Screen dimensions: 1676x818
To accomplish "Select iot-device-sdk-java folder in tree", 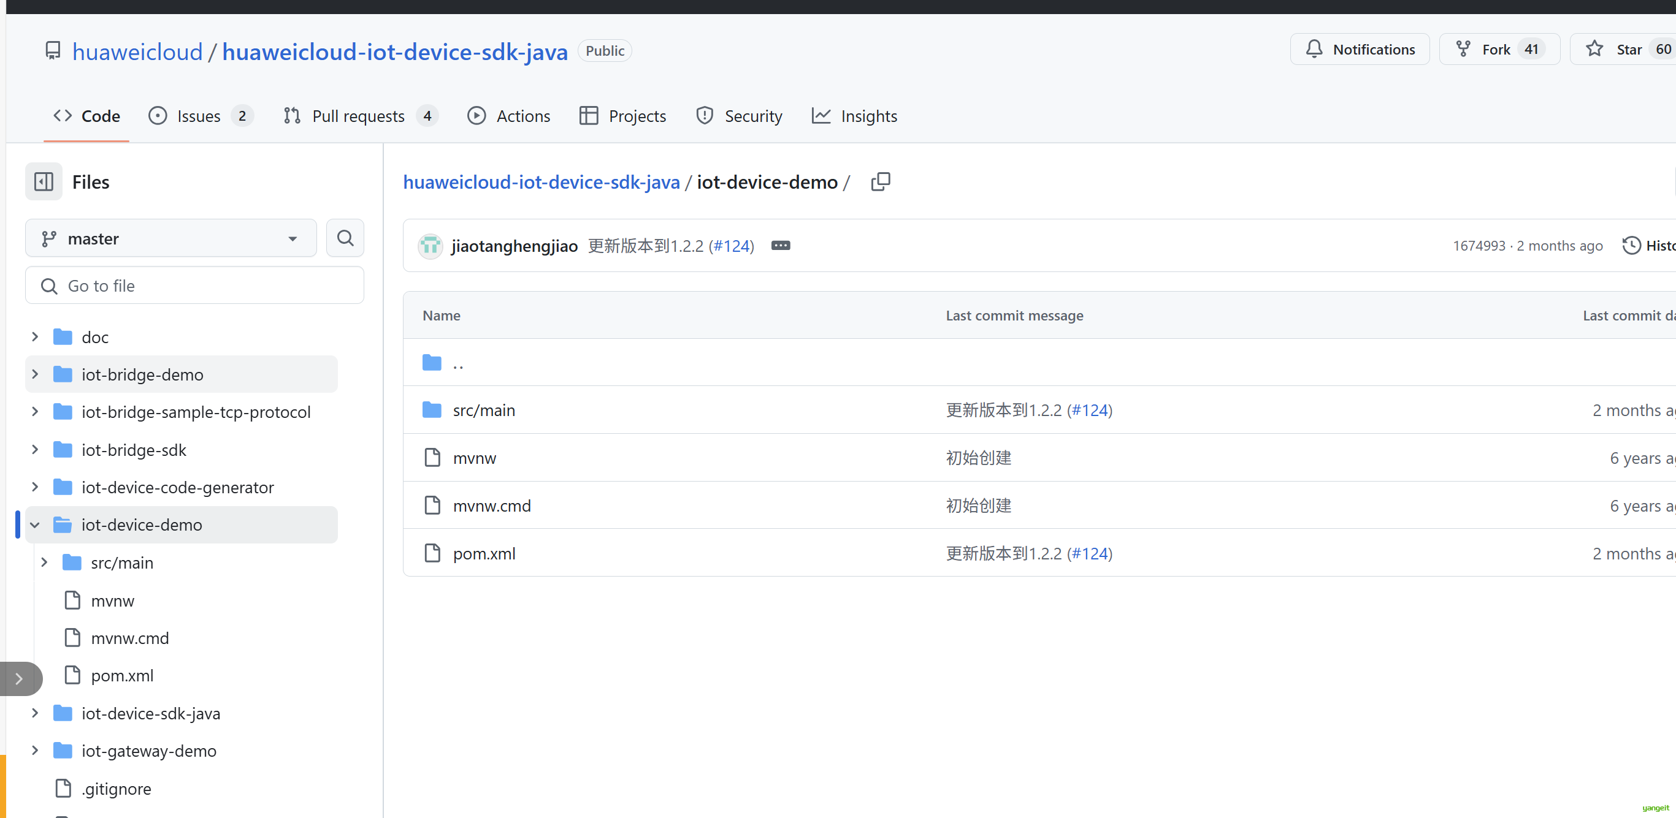I will coord(151,713).
